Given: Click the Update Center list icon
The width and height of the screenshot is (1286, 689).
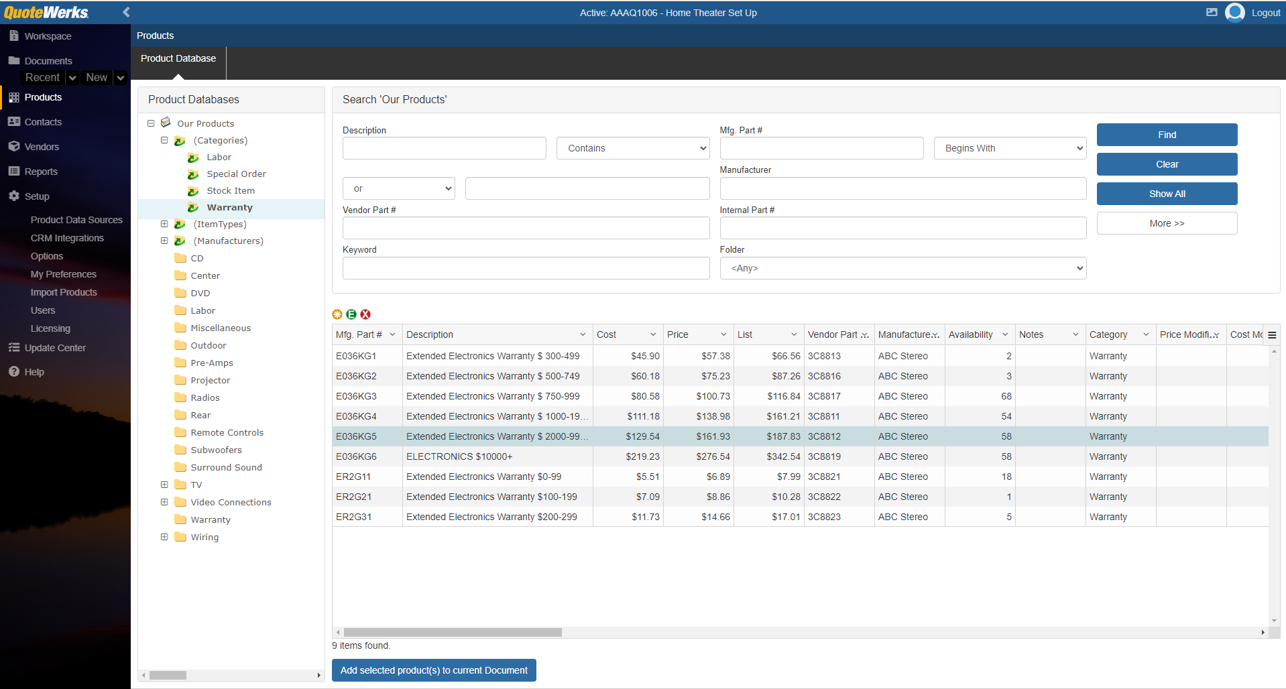Looking at the screenshot, I should click(x=13, y=347).
